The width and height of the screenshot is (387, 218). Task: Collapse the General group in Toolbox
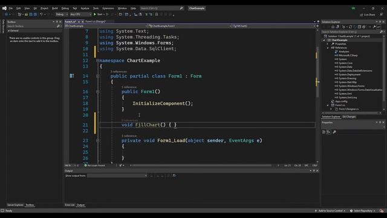click(x=9, y=31)
